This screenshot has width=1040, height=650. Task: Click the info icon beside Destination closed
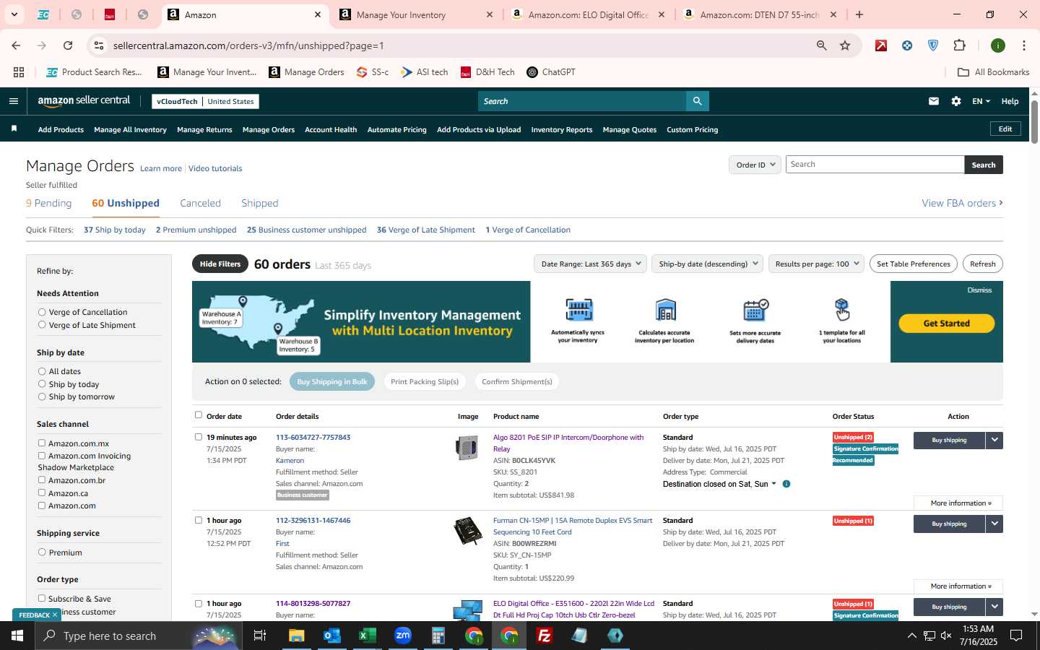(x=786, y=484)
